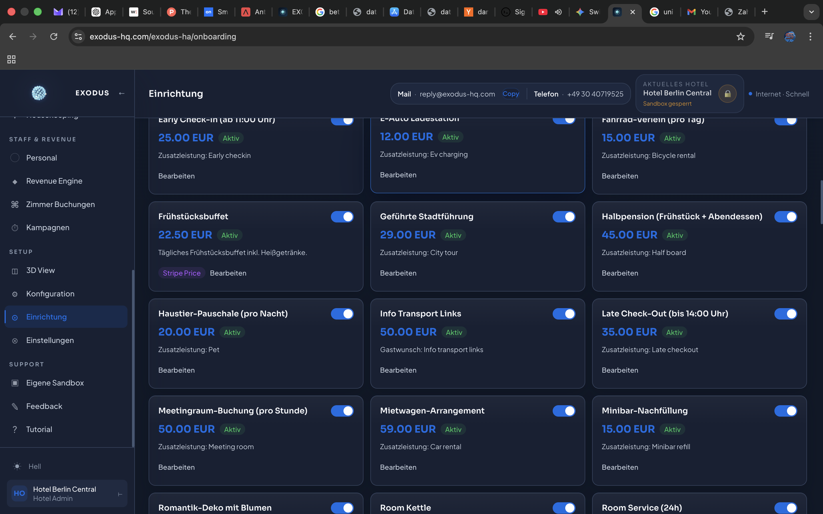Collapse the sidebar with the arrow

point(121,93)
